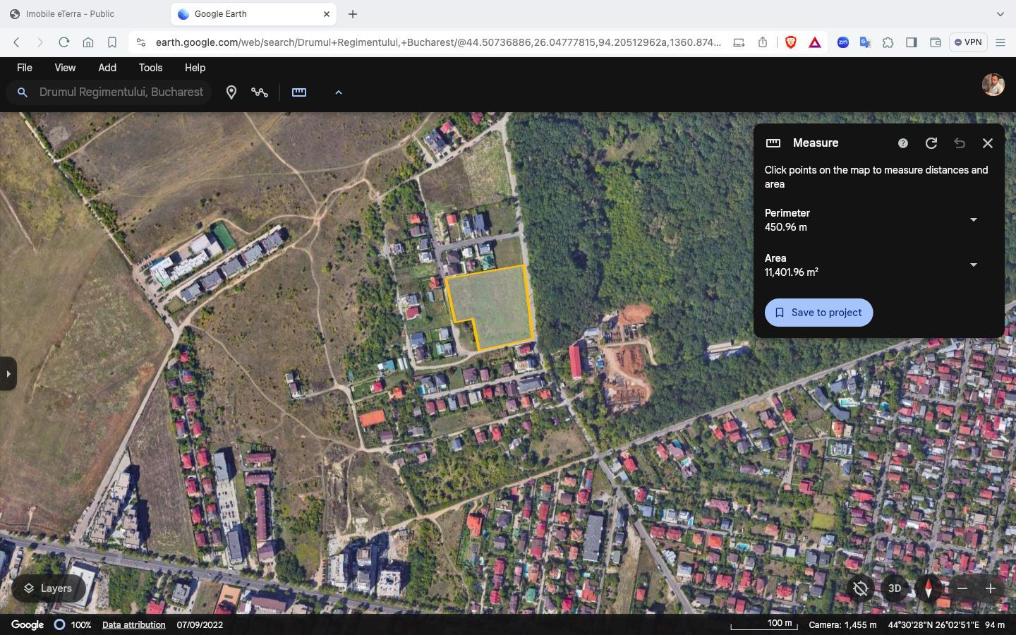Open help from the Measure panel
The width and height of the screenshot is (1016, 635).
tap(902, 143)
